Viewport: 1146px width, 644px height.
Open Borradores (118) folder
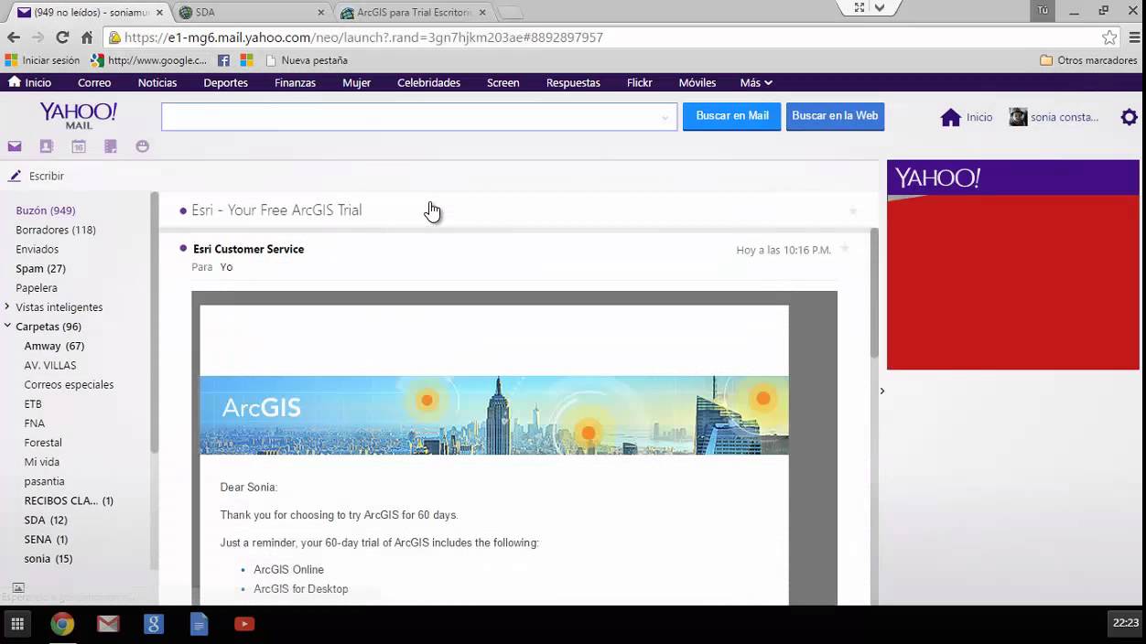click(x=56, y=230)
